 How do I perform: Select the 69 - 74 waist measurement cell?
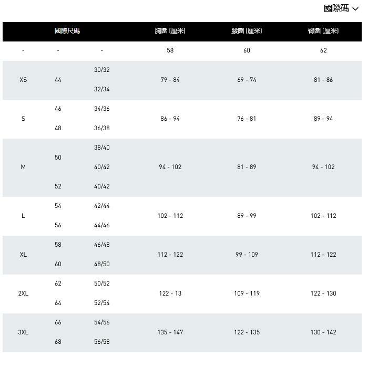click(x=247, y=80)
